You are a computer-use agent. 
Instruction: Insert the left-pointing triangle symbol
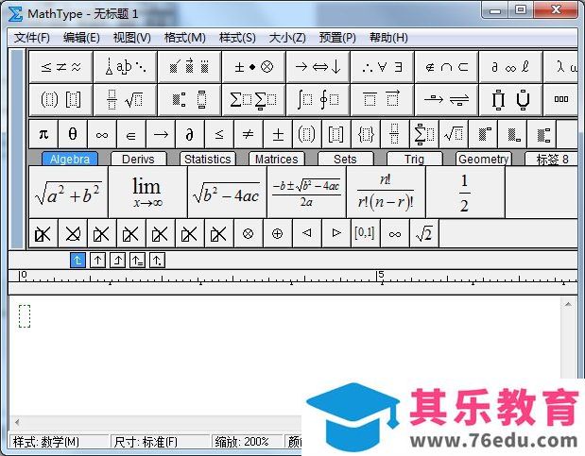coord(307,233)
